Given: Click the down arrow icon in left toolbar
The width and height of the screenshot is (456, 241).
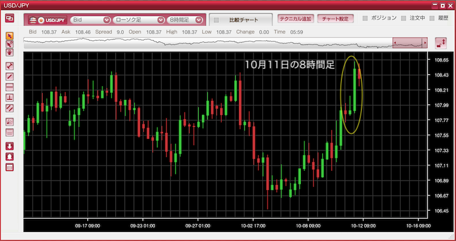Looking at the screenshot, I should coord(9,146).
